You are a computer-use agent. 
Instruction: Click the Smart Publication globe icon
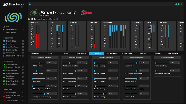pos(4,84)
